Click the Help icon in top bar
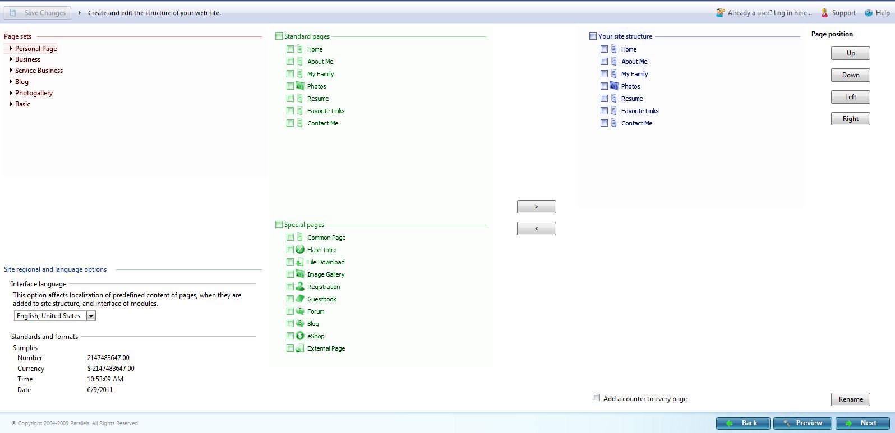Screen dimensions: 895x433 tap(869, 13)
